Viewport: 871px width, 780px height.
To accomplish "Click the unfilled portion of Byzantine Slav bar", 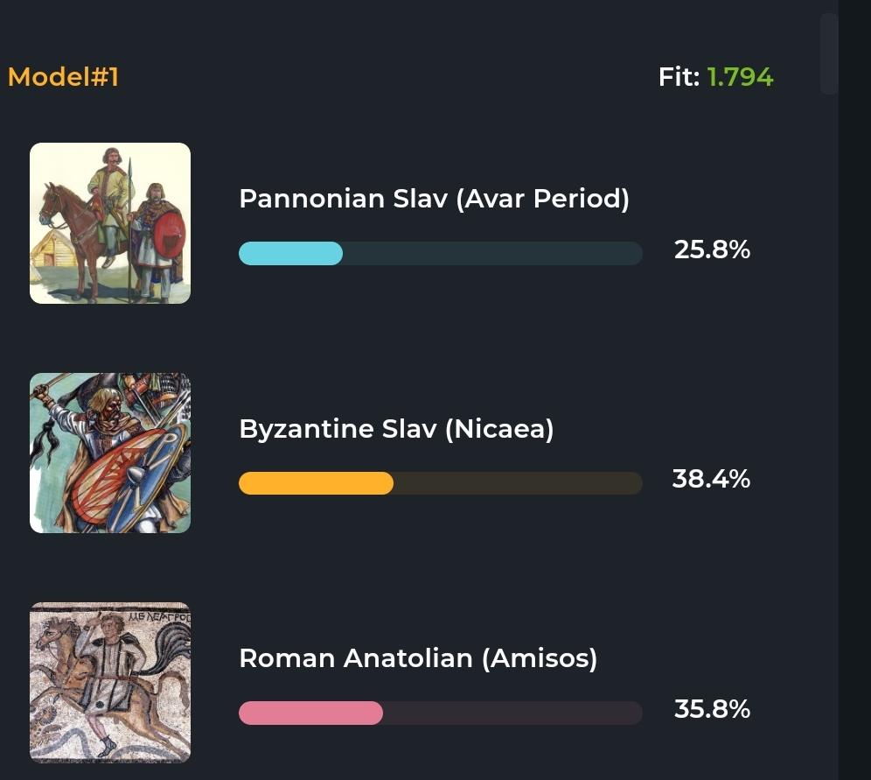I will tap(517, 483).
